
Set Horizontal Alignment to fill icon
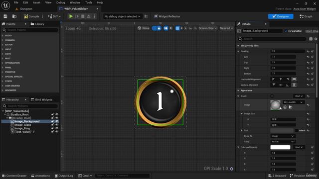pos(294,80)
